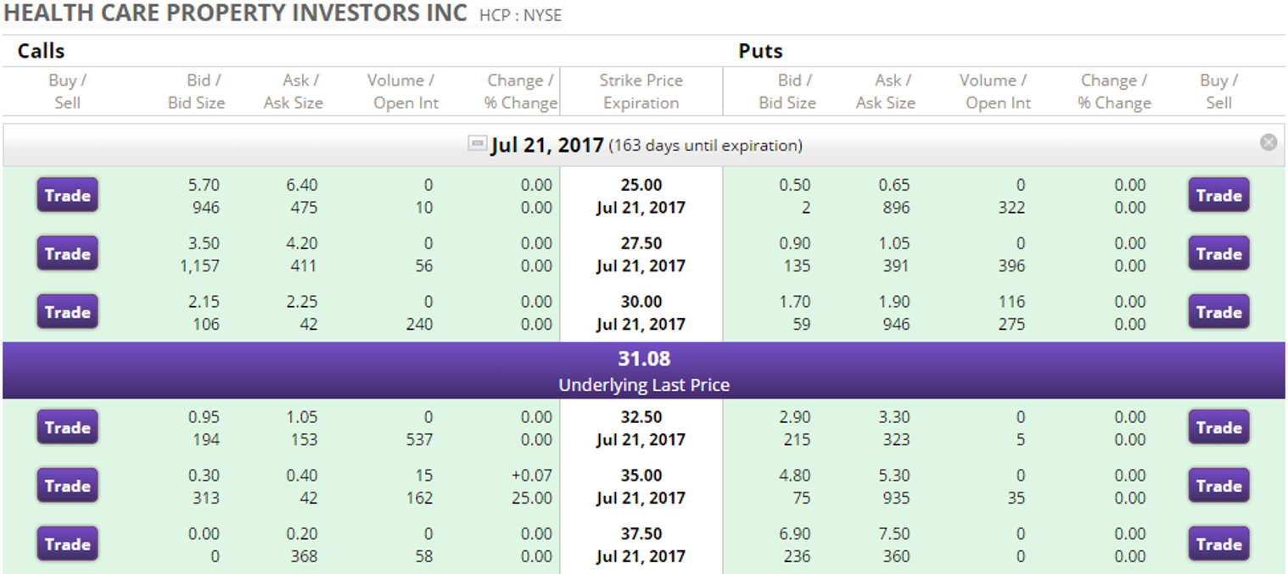Close the Jul 21, 2017 expiration section
The image size is (1288, 574).
point(1268,142)
